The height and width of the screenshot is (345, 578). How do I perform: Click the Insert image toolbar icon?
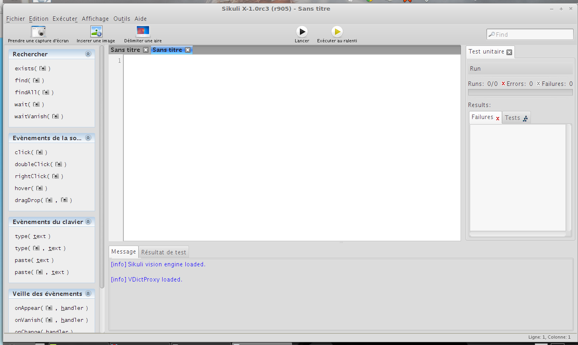click(x=96, y=32)
